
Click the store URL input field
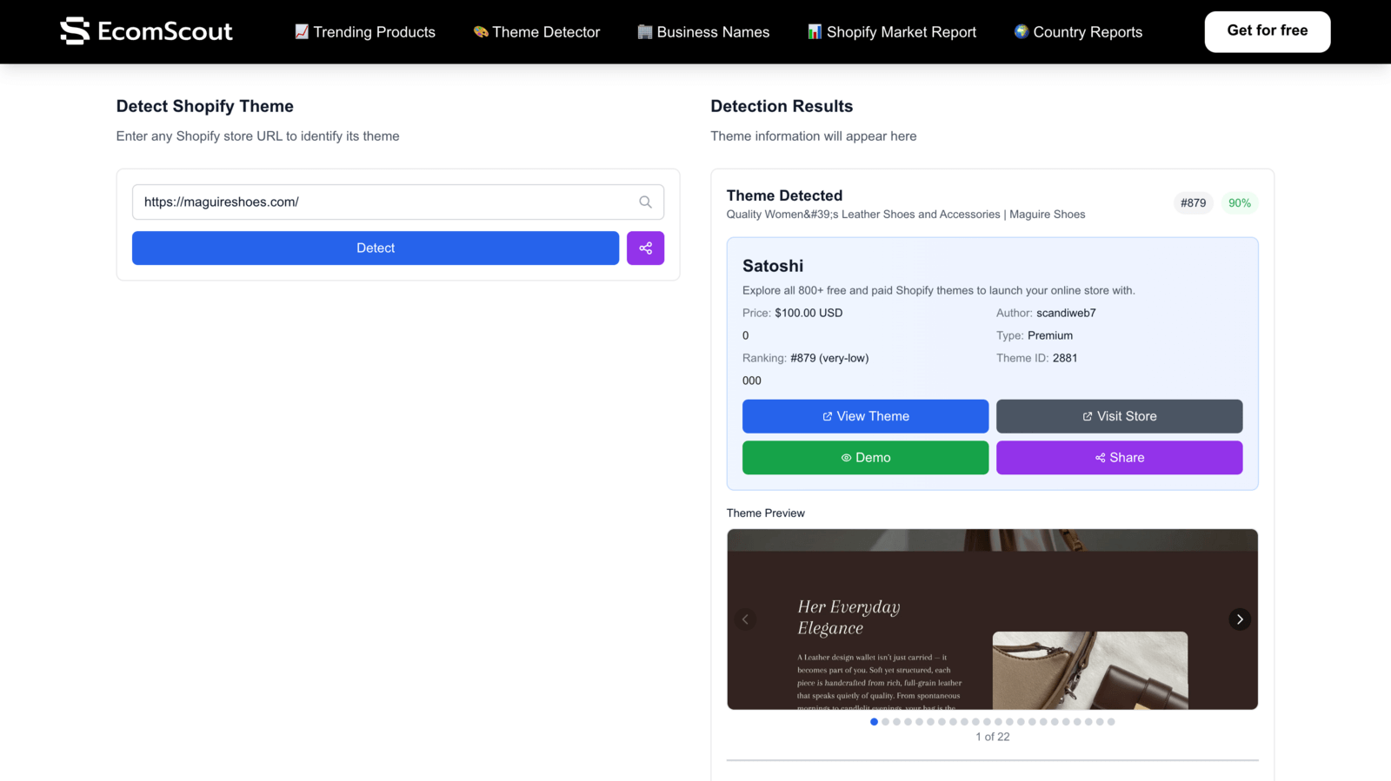pyautogui.click(x=398, y=202)
